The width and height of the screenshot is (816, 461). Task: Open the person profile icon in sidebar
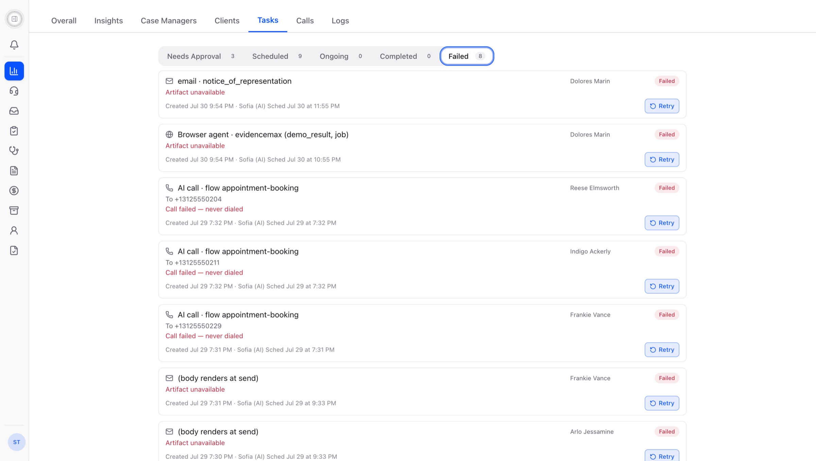tap(14, 230)
